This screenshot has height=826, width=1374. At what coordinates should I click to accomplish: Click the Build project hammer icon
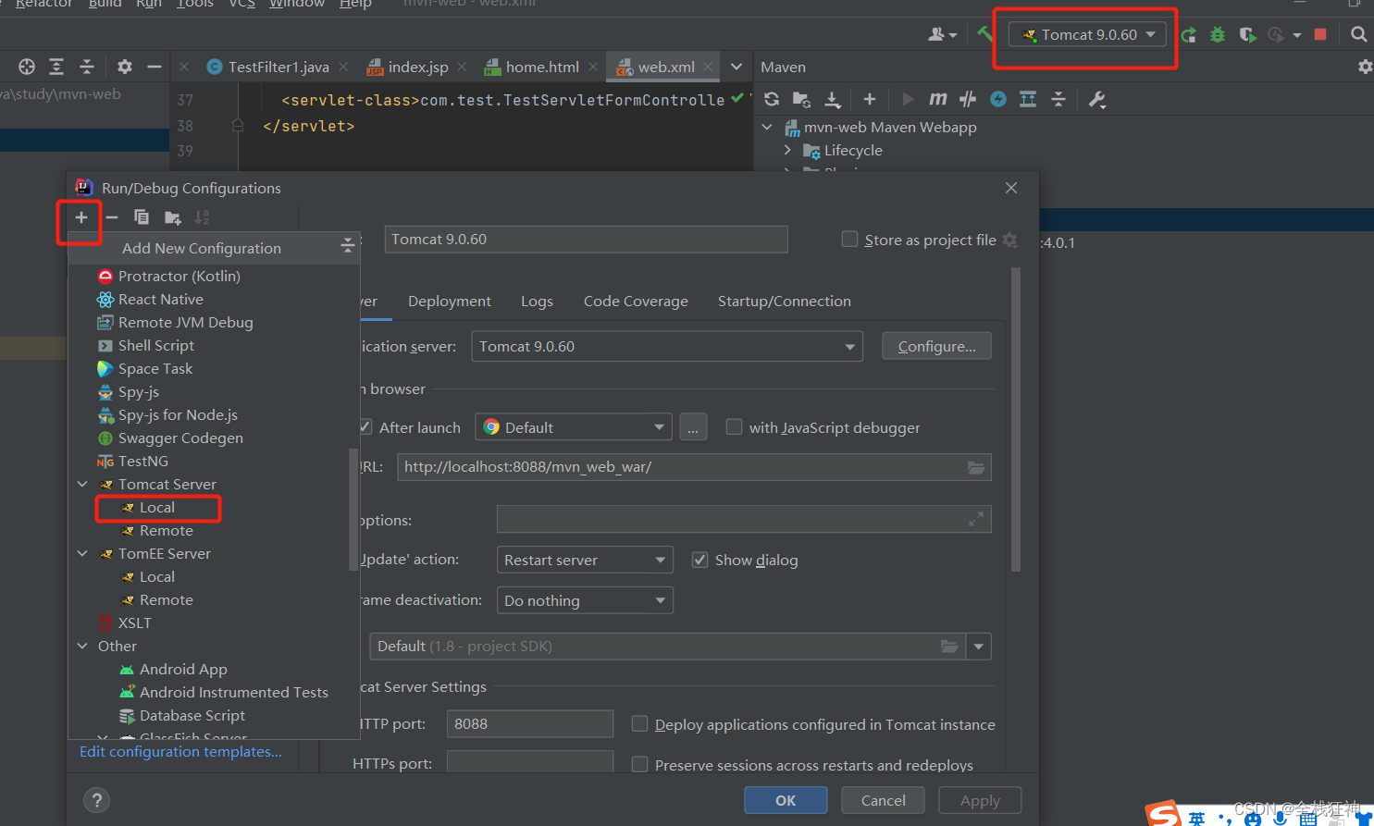[x=984, y=34]
